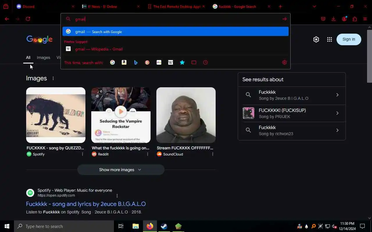Viewport: 372px width, 232px height.
Task: Open Pocket save icon in toolbar
Action: click(x=323, y=19)
